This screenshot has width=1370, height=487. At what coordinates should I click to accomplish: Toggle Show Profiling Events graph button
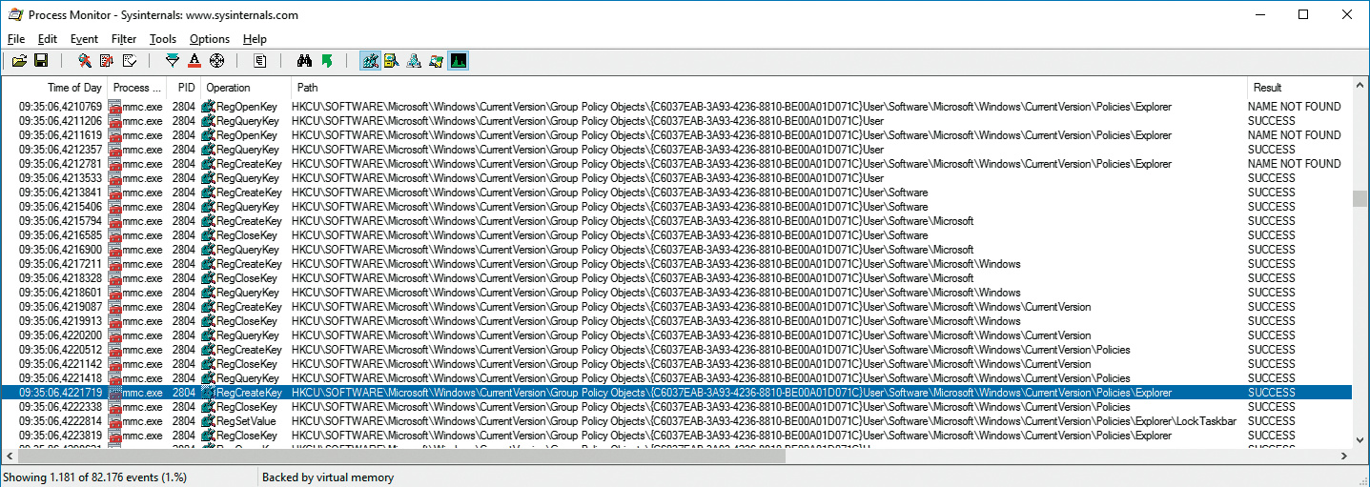tap(459, 61)
